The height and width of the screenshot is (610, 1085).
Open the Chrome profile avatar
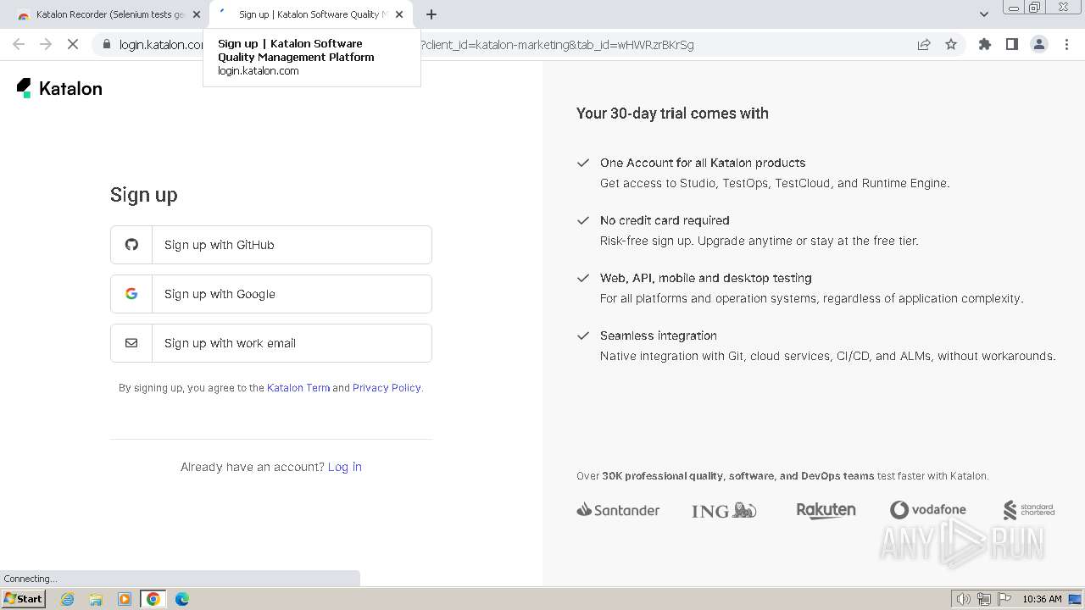[1039, 44]
